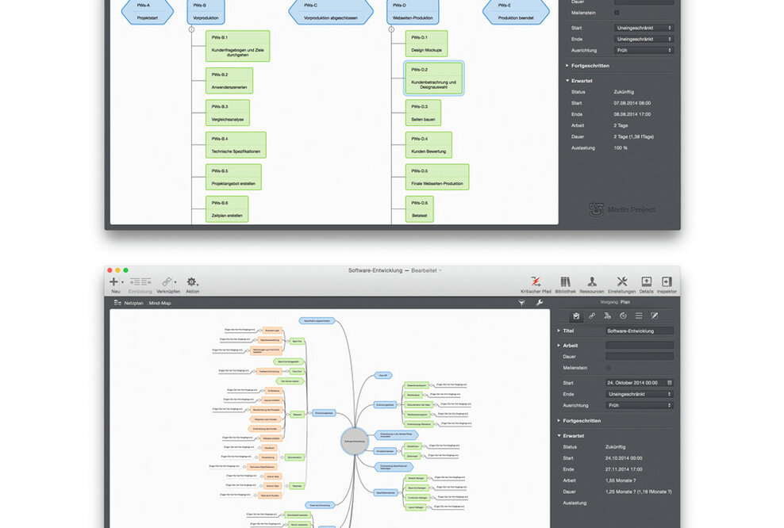Click the filter funnel icon above the canvas
This screenshot has height=528, width=784.
pyautogui.click(x=521, y=302)
